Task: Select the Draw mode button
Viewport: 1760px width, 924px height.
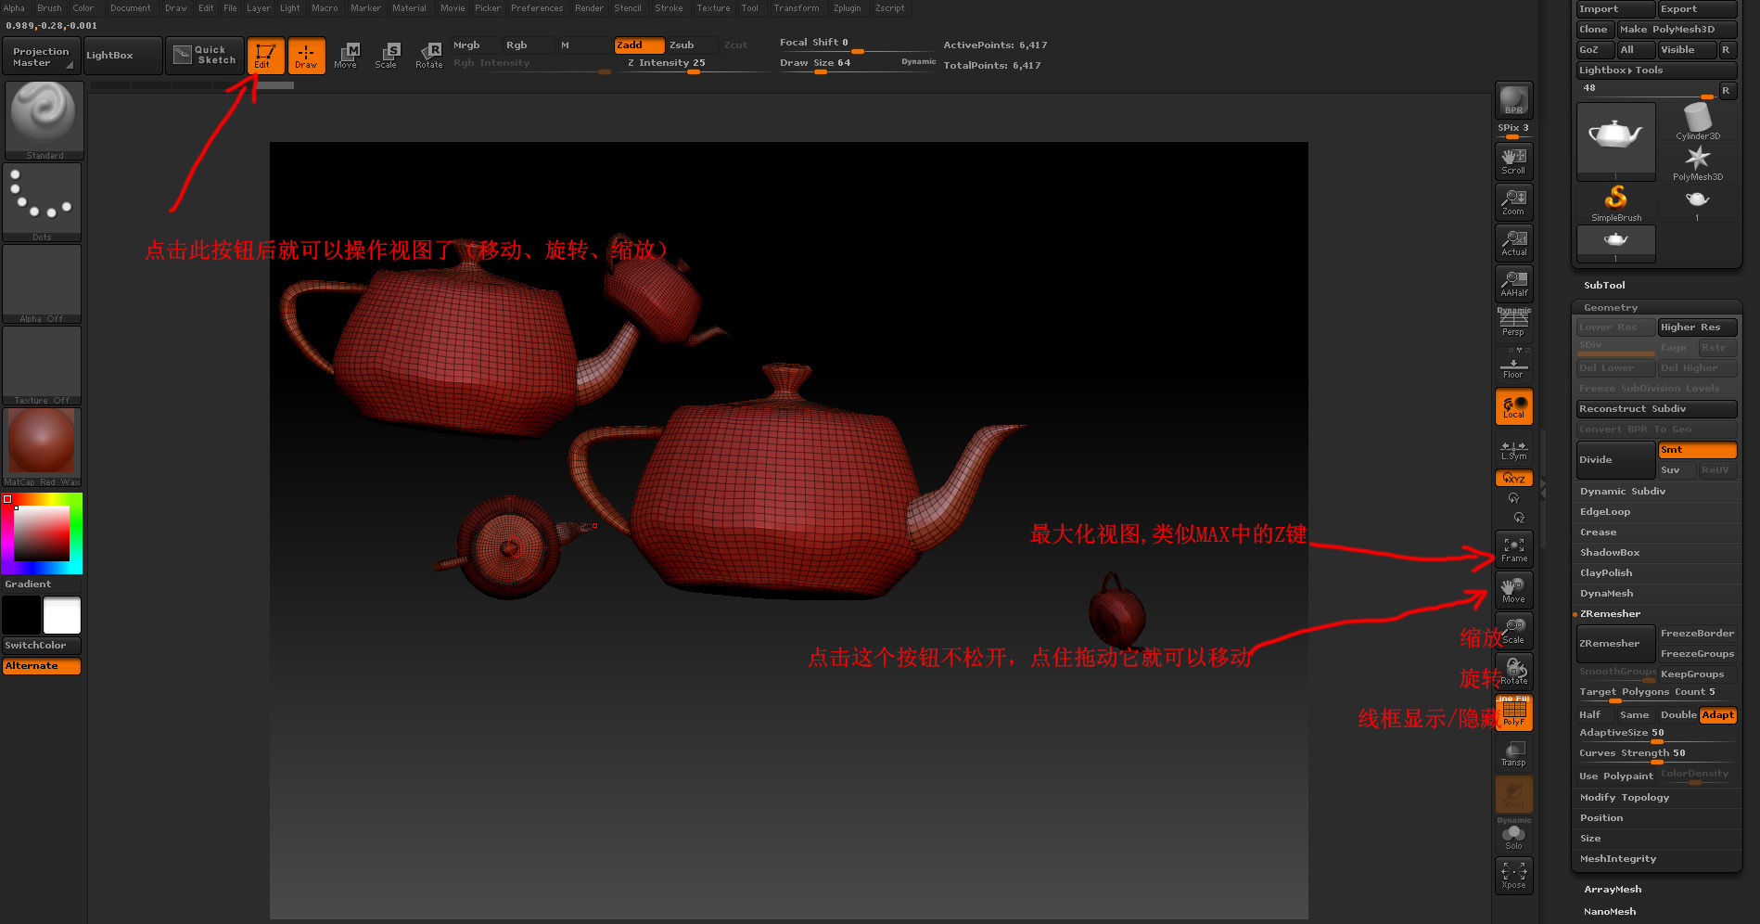Action: tap(306, 56)
